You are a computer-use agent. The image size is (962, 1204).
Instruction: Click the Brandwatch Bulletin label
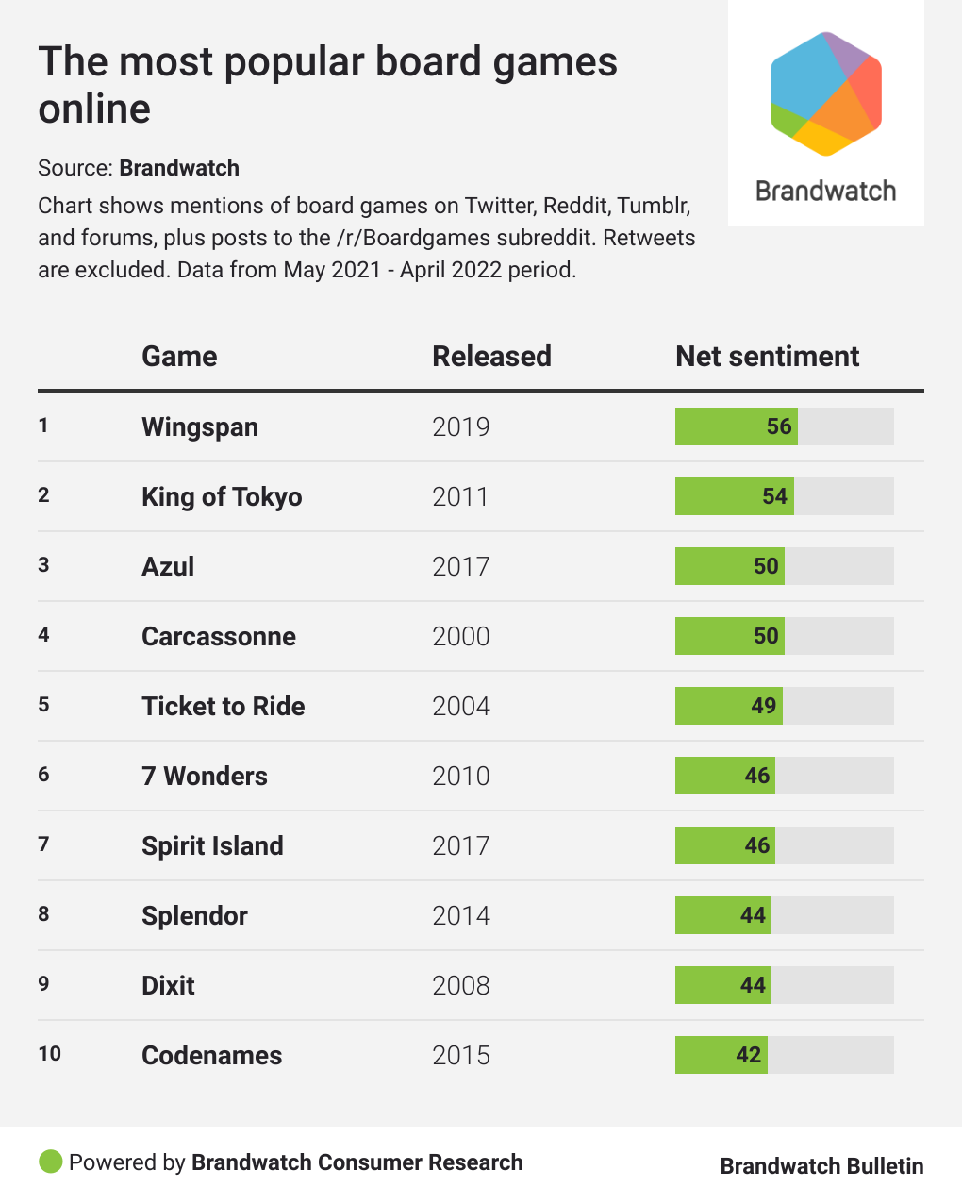pyautogui.click(x=821, y=1166)
